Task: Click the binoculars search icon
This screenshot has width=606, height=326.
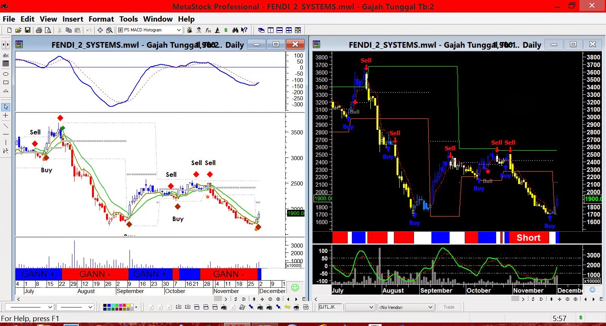Action: point(235,30)
